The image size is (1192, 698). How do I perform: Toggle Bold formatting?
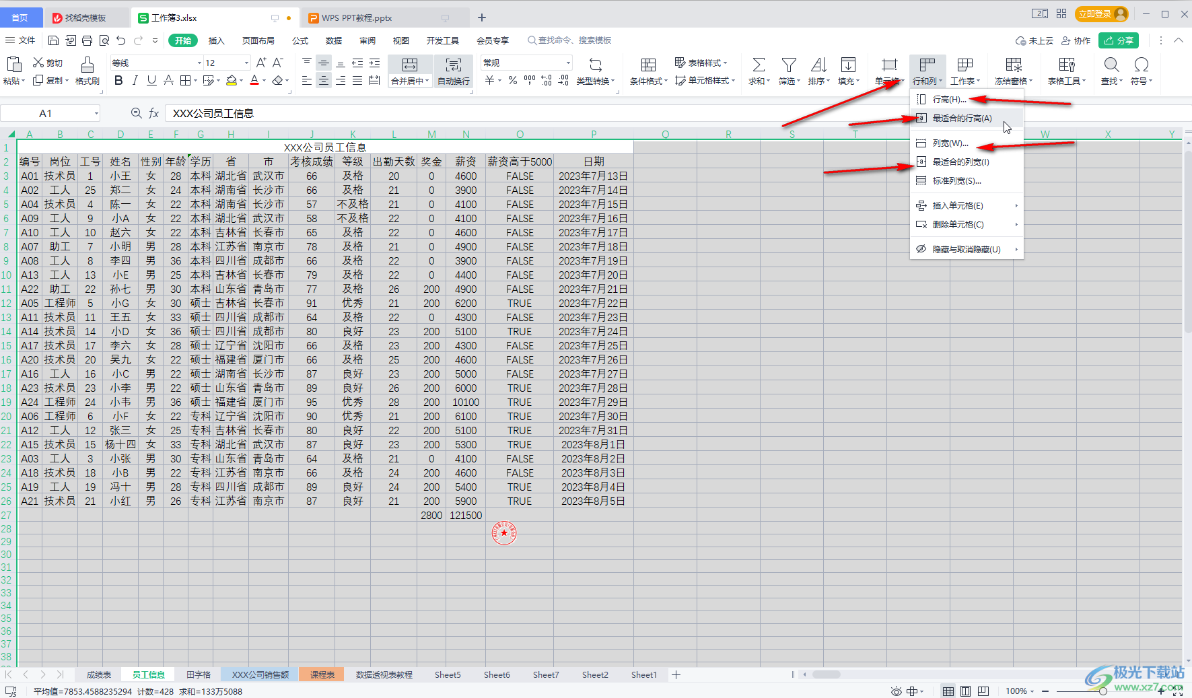click(x=118, y=81)
